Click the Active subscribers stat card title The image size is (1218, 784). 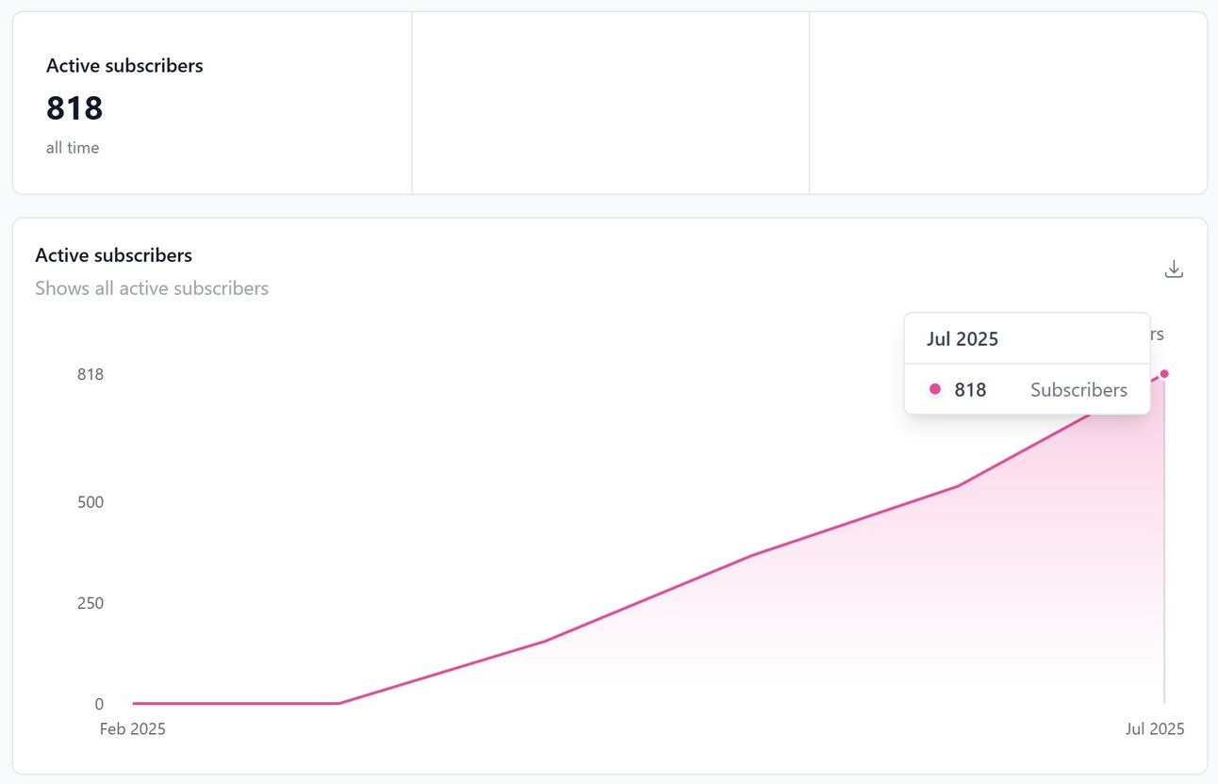pyautogui.click(x=124, y=66)
